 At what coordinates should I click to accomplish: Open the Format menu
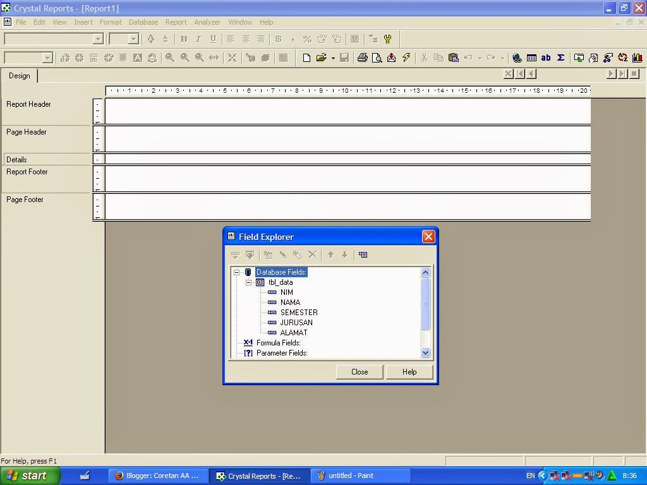(111, 22)
